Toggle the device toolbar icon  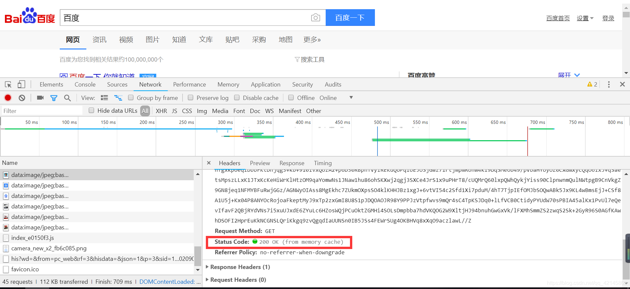(x=21, y=85)
